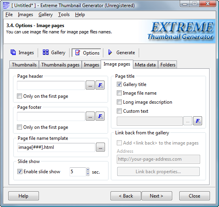
Task: Switch to the Meta data tab
Action: 145,65
